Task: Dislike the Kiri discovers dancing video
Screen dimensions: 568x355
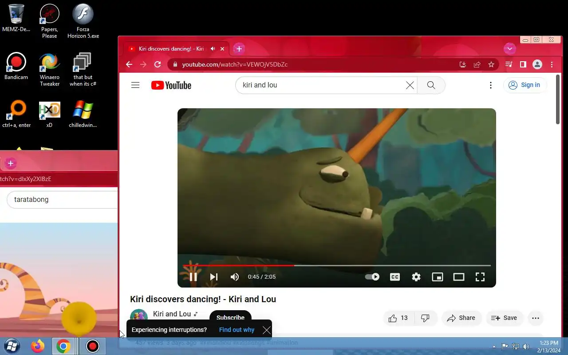Action: 426,318
